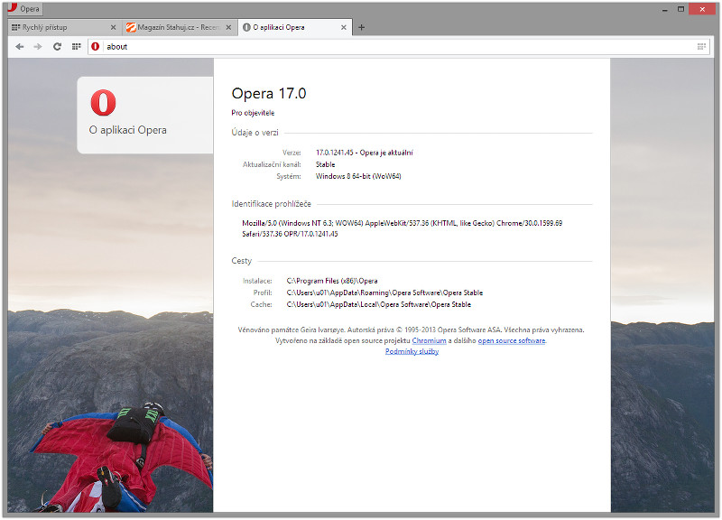Minimize the Opera window
Screen dimensions: 722x520
pyautogui.click(x=665, y=9)
